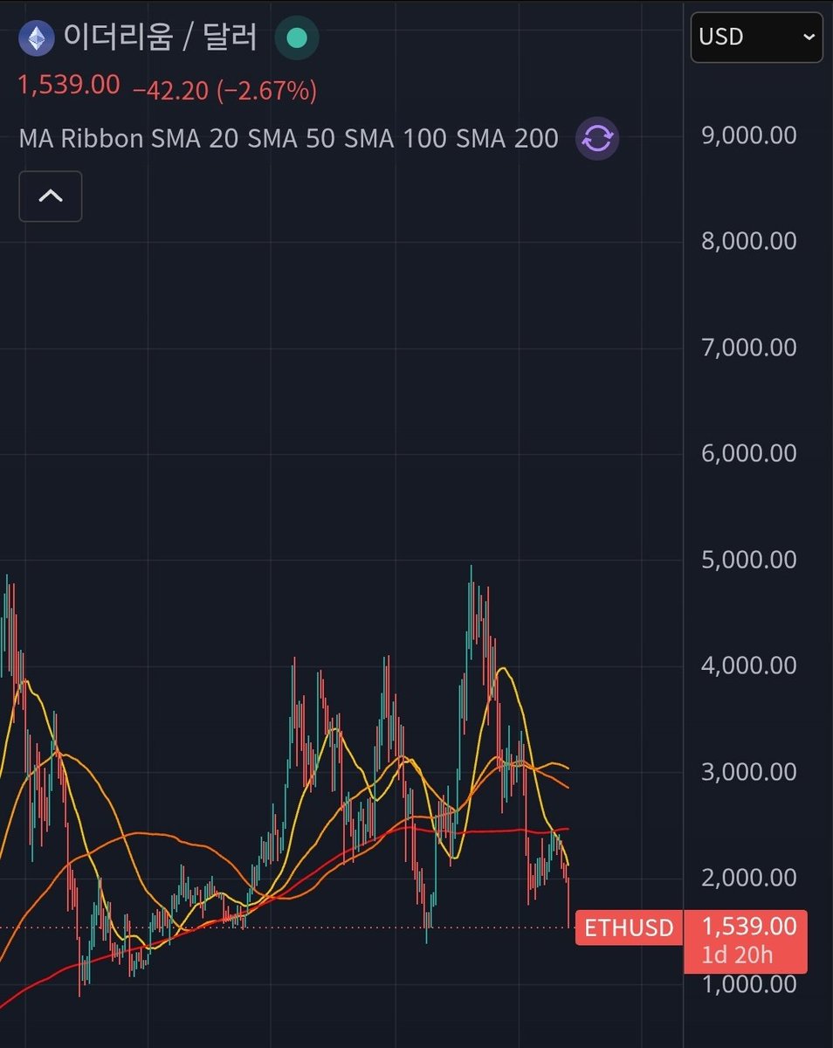Viewport: 833px width, 1048px height.
Task: Click the 3,000.00 price axis label
Action: [749, 772]
